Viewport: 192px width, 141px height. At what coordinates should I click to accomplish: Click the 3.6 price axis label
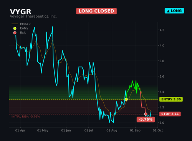click(162, 76)
